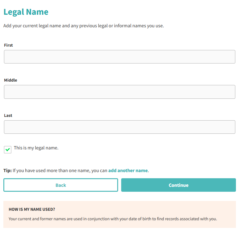Viewport: 239px width, 231px height.
Task: Click the "First" field label
Action: (9, 45)
